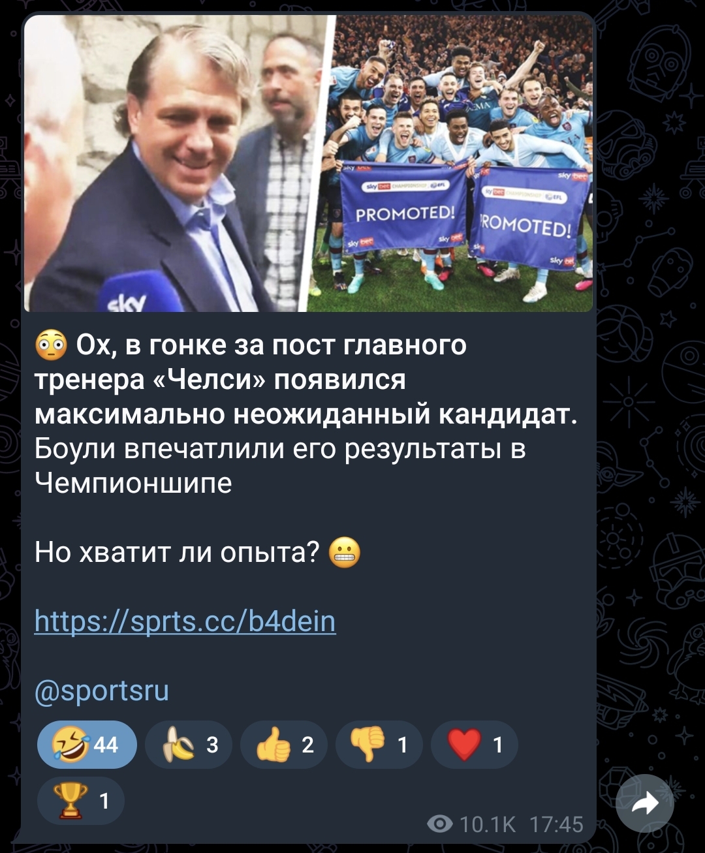Open the sprts.cc/b4dein link

pyautogui.click(x=185, y=621)
